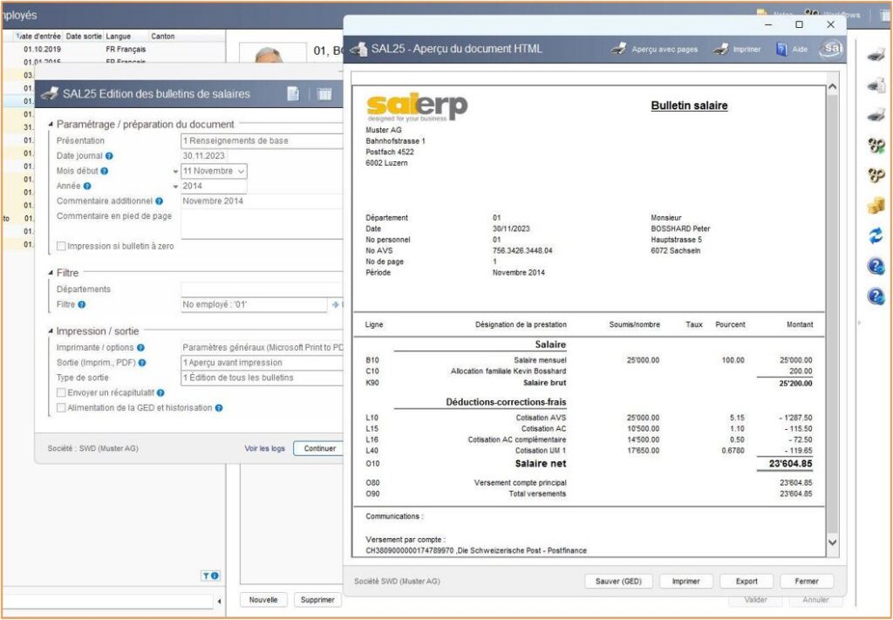Click the Commentaire additionnel field 'Novembre 2014'
This screenshot has width=893, height=620.
(262, 201)
